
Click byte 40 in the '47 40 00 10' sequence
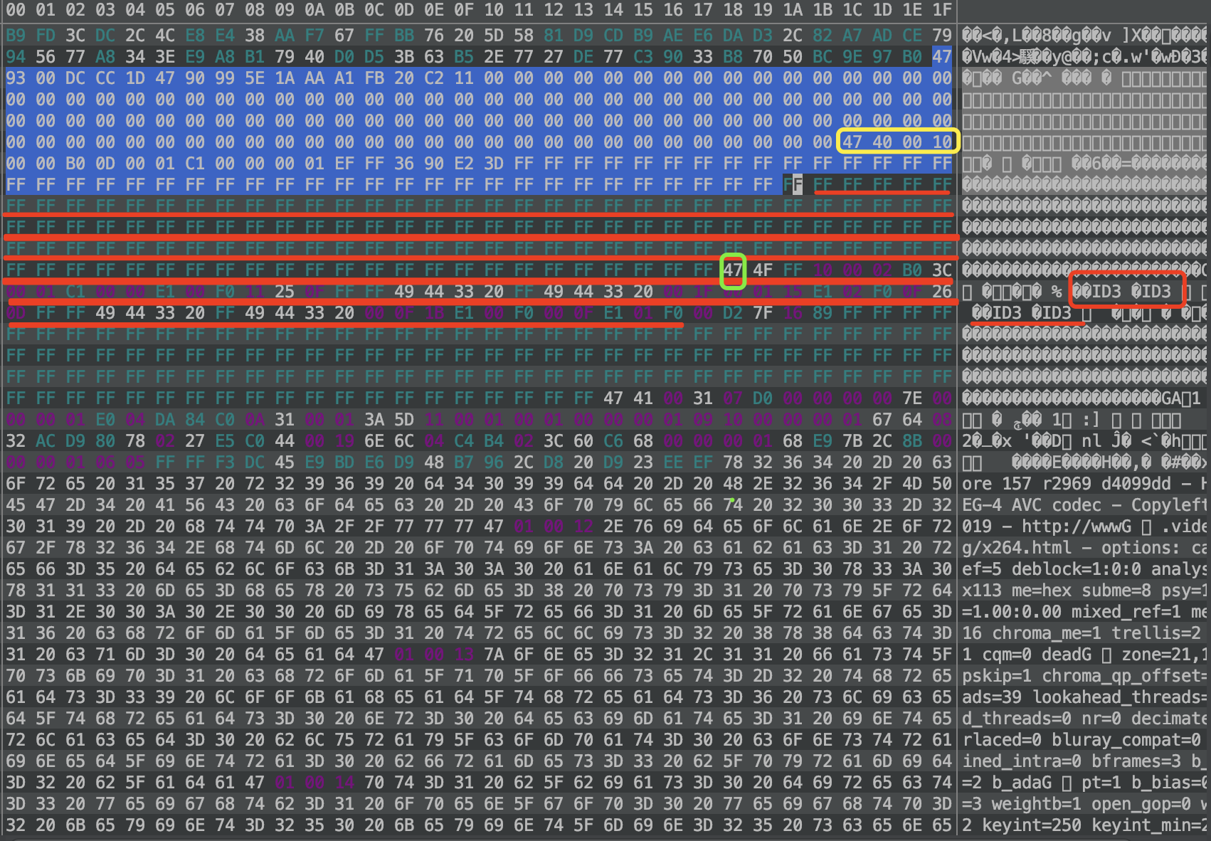point(882,142)
